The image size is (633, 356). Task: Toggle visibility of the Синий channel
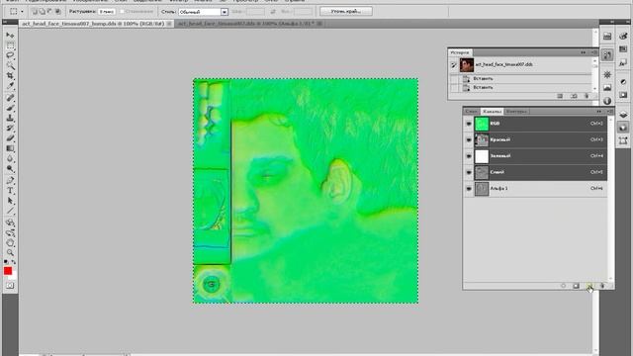pos(469,172)
